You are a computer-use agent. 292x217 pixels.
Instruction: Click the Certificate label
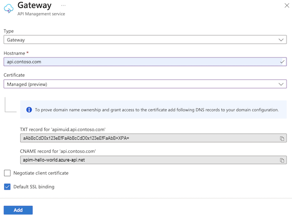click(x=14, y=75)
